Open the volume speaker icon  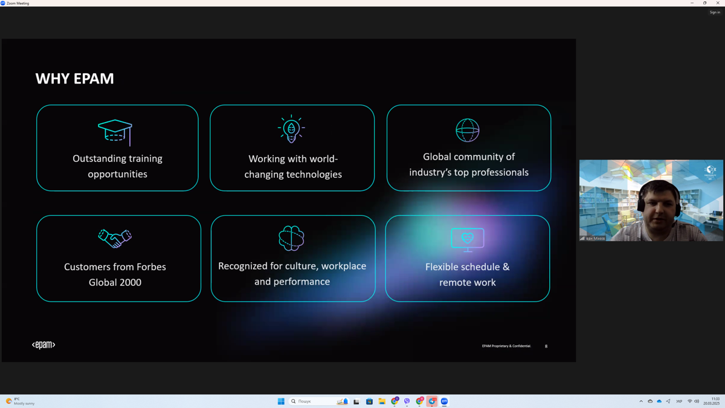coord(697,401)
